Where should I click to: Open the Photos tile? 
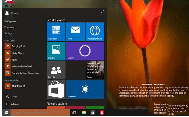56,51
